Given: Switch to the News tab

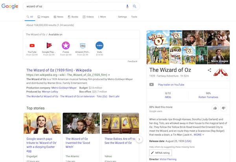Looking at the screenshot, I should [x=58, y=17].
